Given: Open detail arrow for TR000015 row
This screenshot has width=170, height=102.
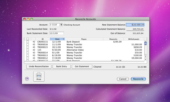Looking at the screenshot, I should 34,47.
